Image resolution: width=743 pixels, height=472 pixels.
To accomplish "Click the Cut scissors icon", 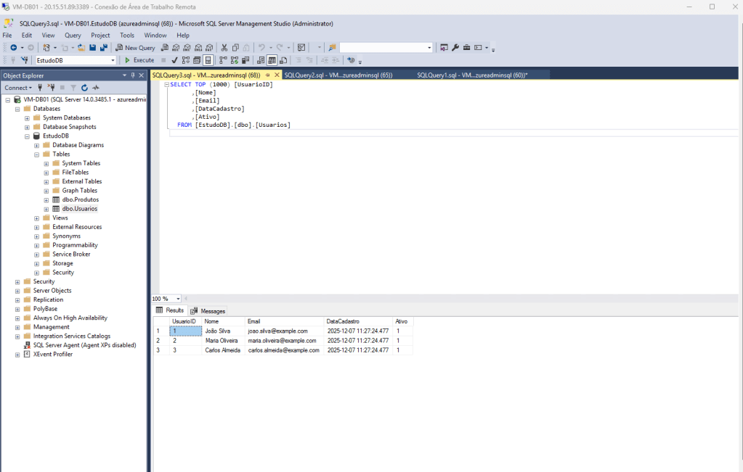I will [225, 48].
